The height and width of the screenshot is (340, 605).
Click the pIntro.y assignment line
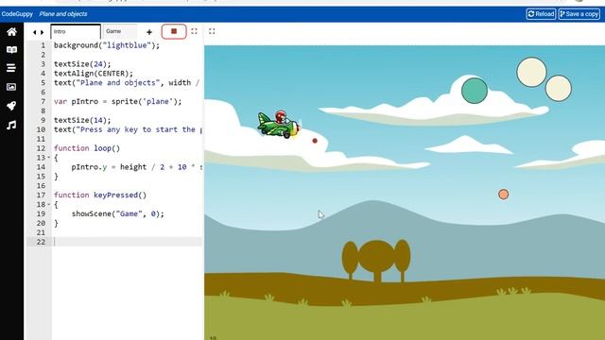136,167
